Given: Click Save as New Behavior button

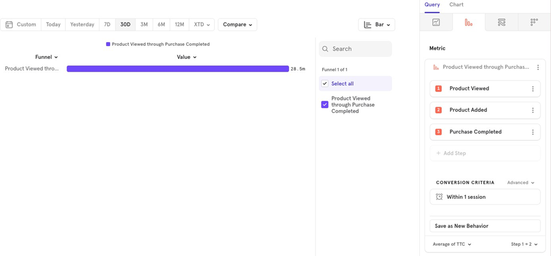Looking at the screenshot, I should coord(485,226).
